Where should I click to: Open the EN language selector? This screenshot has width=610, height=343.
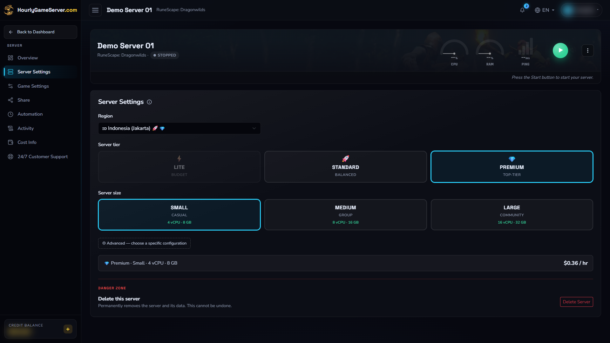point(545,10)
